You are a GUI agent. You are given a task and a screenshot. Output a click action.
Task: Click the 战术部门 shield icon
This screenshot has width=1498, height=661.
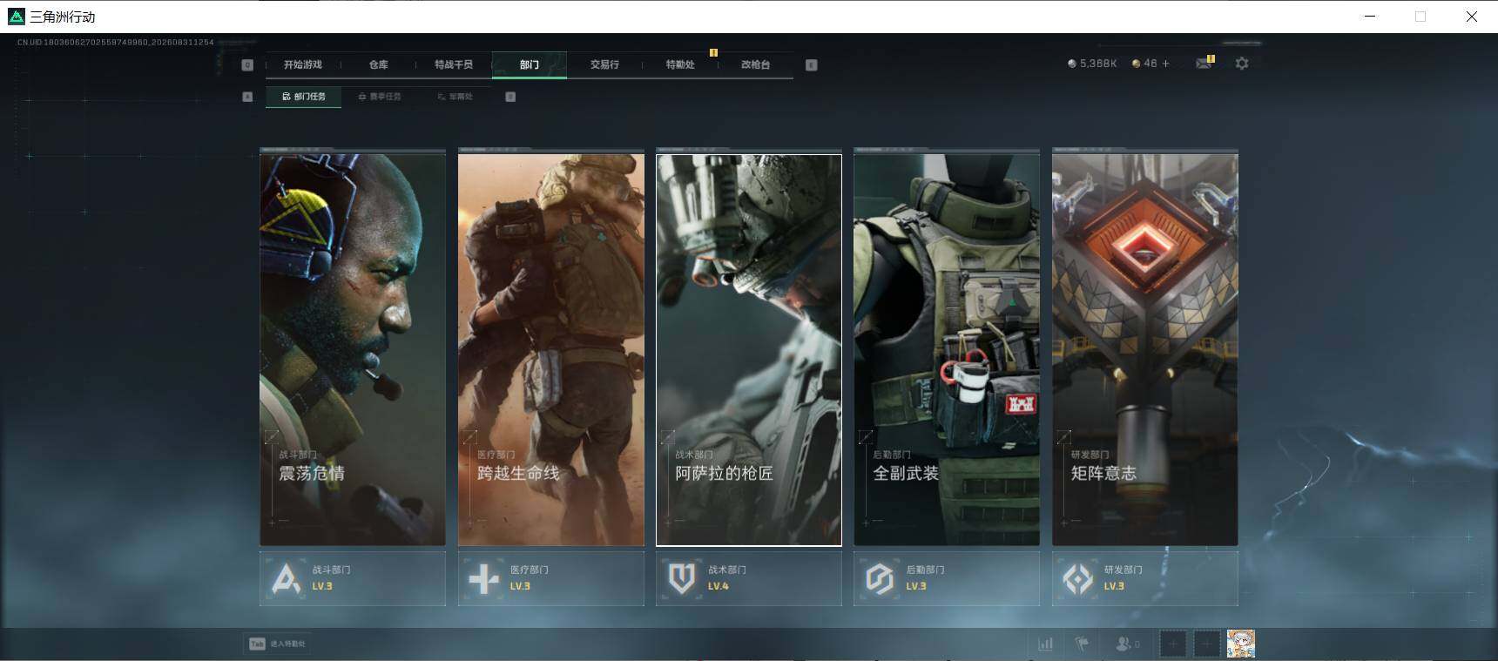point(682,578)
